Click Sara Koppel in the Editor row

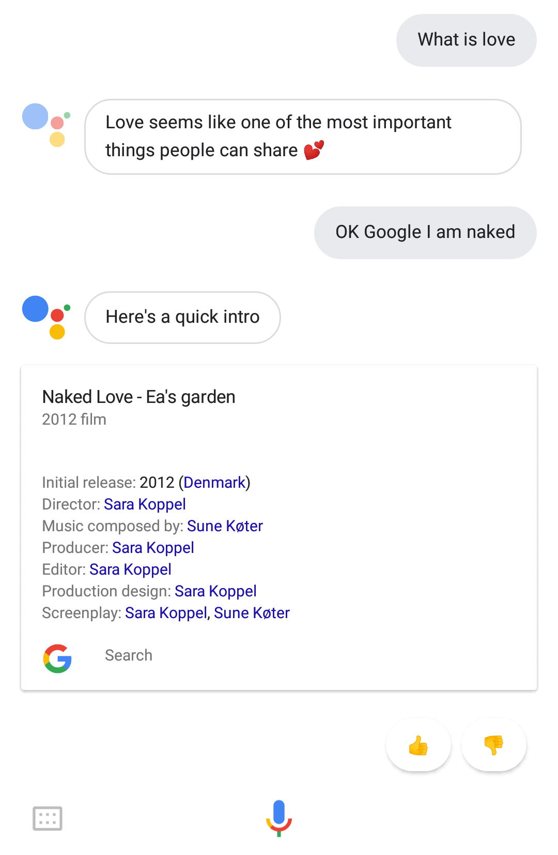pos(130,569)
